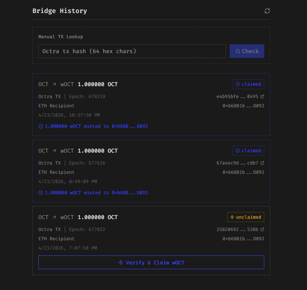Viewport: 307px width, 290px height.
Task: Open external link icon next to e4b95bfe...0495
Action: [262, 97]
